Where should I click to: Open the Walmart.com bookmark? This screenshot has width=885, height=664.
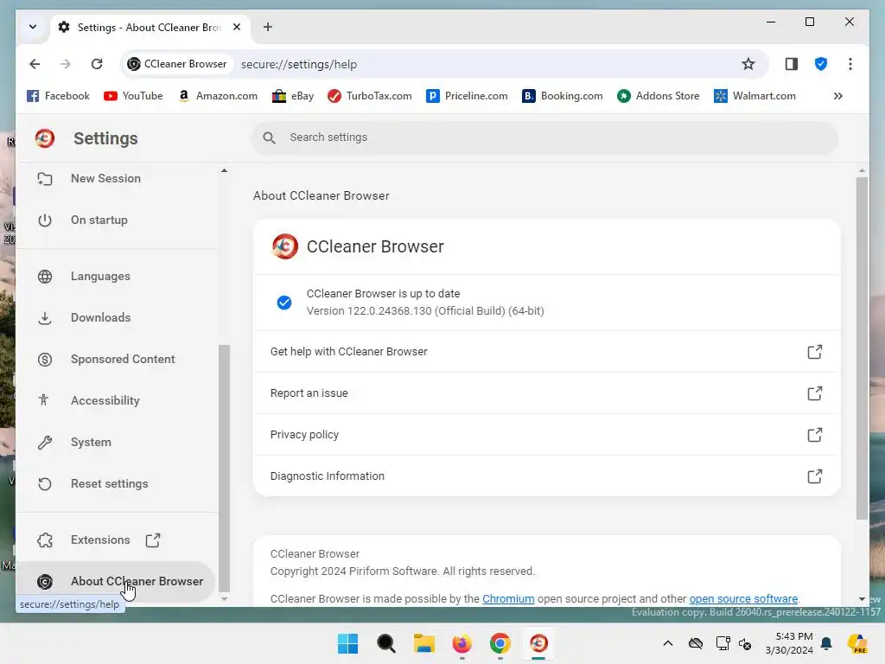[754, 96]
